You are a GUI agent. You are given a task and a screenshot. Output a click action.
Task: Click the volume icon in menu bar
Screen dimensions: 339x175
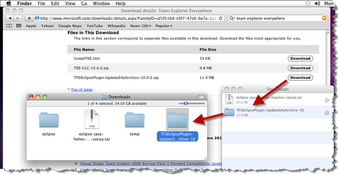click(x=317, y=3)
